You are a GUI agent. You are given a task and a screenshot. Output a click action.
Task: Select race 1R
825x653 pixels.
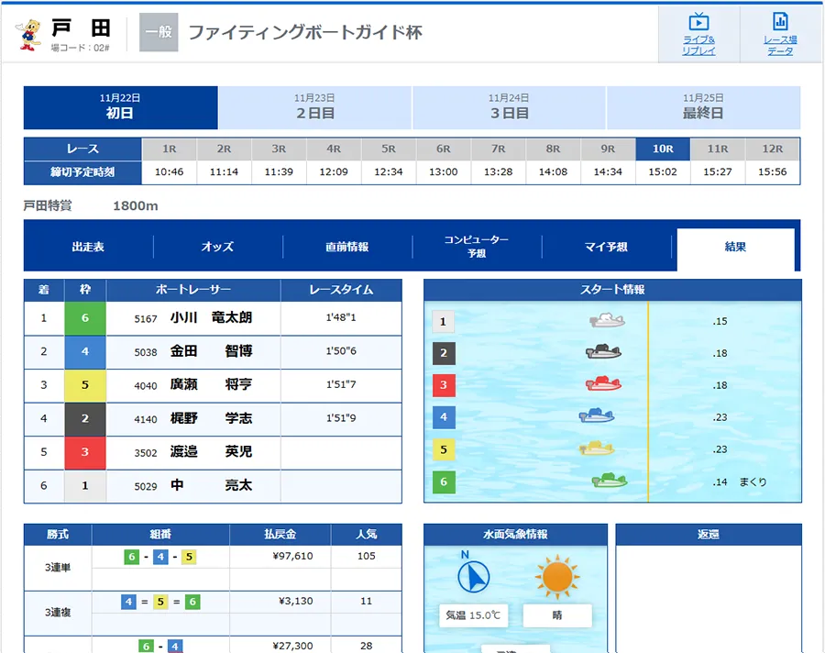169,149
